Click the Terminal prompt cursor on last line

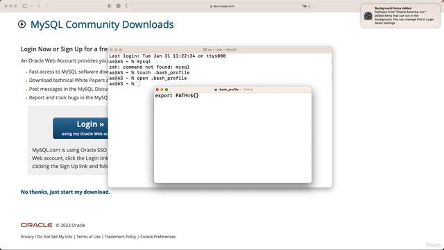click(x=138, y=84)
